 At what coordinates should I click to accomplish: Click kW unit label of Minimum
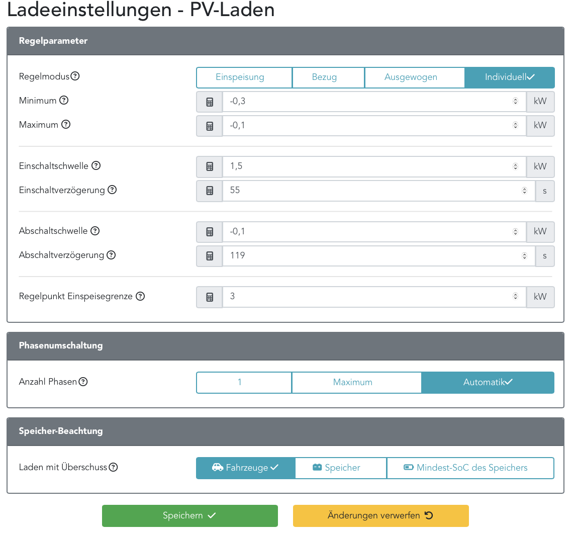(x=540, y=102)
